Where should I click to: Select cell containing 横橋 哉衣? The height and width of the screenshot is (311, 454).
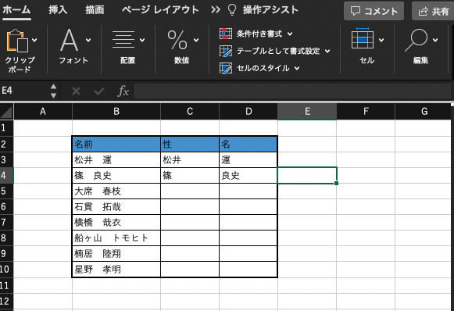point(116,222)
